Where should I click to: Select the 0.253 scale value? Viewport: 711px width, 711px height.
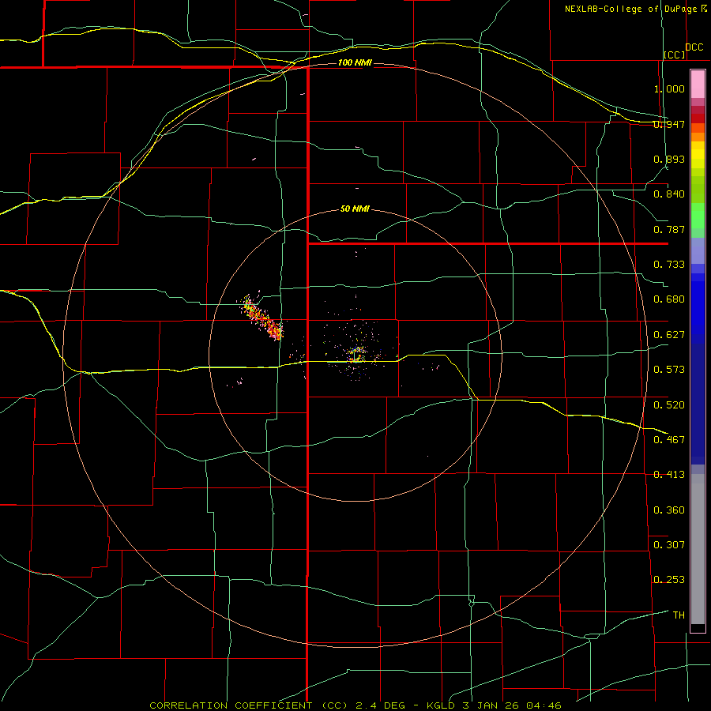(x=669, y=580)
